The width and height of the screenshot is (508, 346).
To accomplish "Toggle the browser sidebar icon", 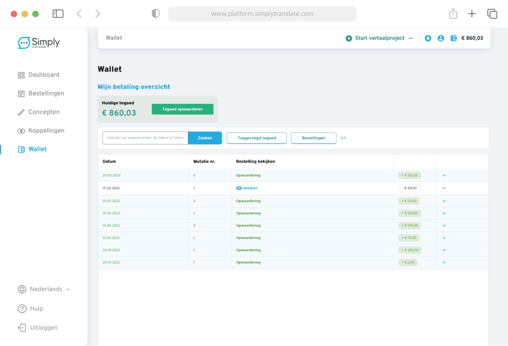I will (x=58, y=14).
